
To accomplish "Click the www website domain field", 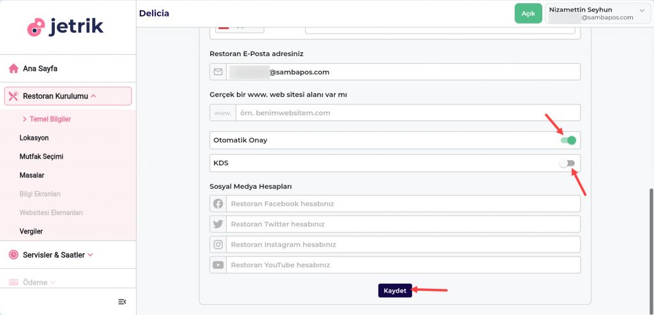I will 407,113.
